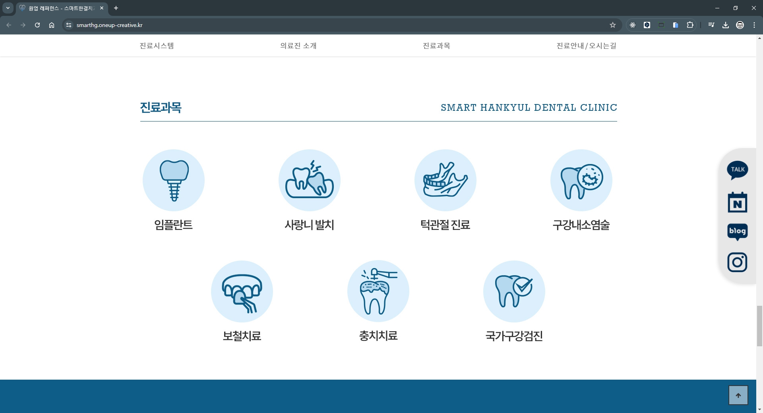763x413 pixels.
Task: Open Naver booking calendar icon
Action: point(738,203)
